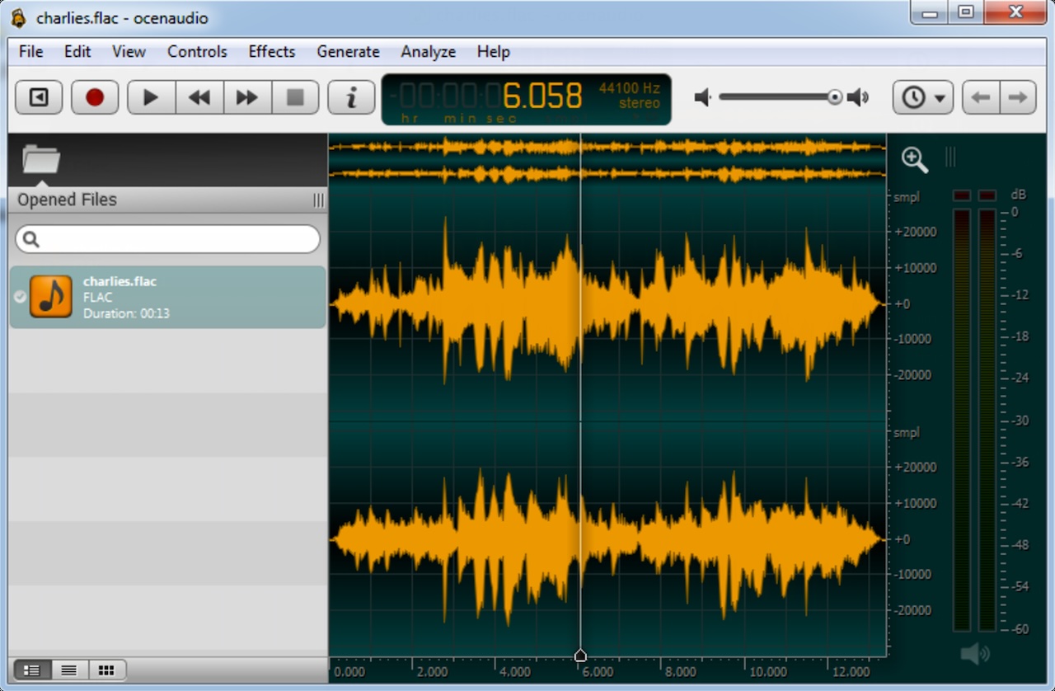Open file information with the i icon

click(x=351, y=96)
